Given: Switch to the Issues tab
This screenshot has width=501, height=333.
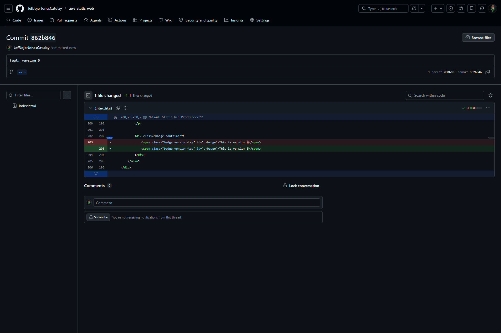Looking at the screenshot, I should (x=36, y=20).
